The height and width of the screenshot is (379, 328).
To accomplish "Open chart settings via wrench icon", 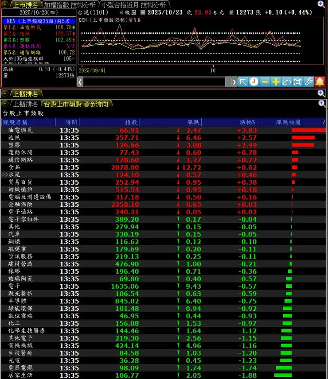I will pos(309,82).
